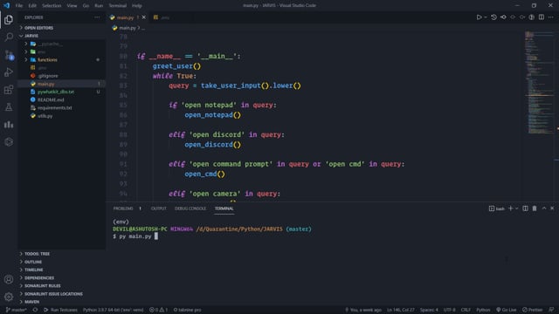Open the Manage gear in activity bar
Viewport: 559px width, 314px height.
point(9,297)
